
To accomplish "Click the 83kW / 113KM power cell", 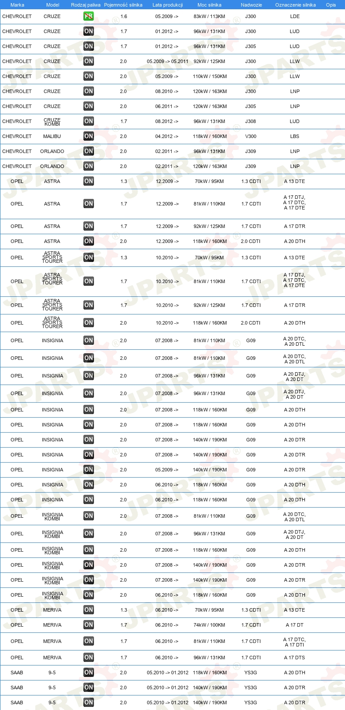I will point(209,16).
